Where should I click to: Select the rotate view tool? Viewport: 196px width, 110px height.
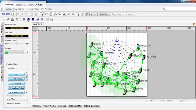point(55,14)
